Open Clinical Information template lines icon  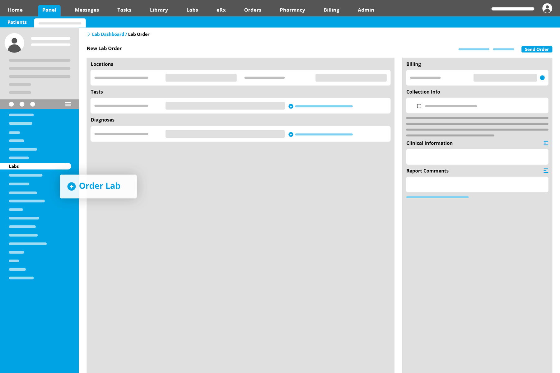tap(545, 143)
